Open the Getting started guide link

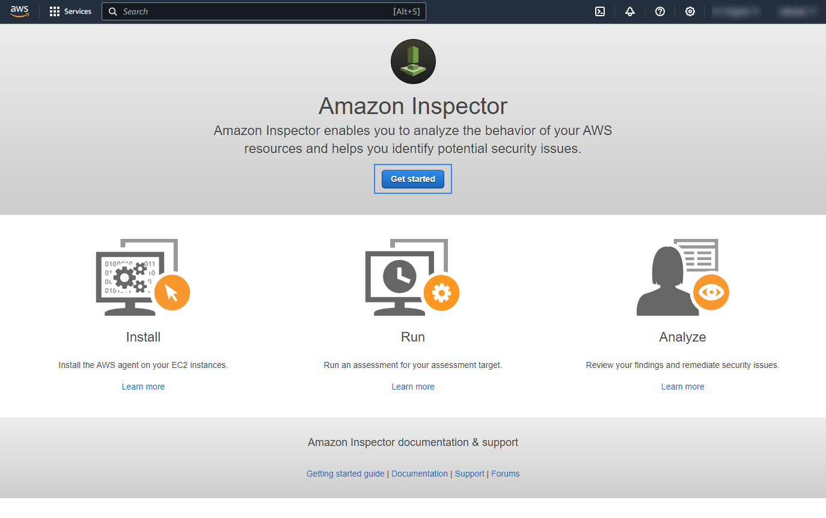345,474
